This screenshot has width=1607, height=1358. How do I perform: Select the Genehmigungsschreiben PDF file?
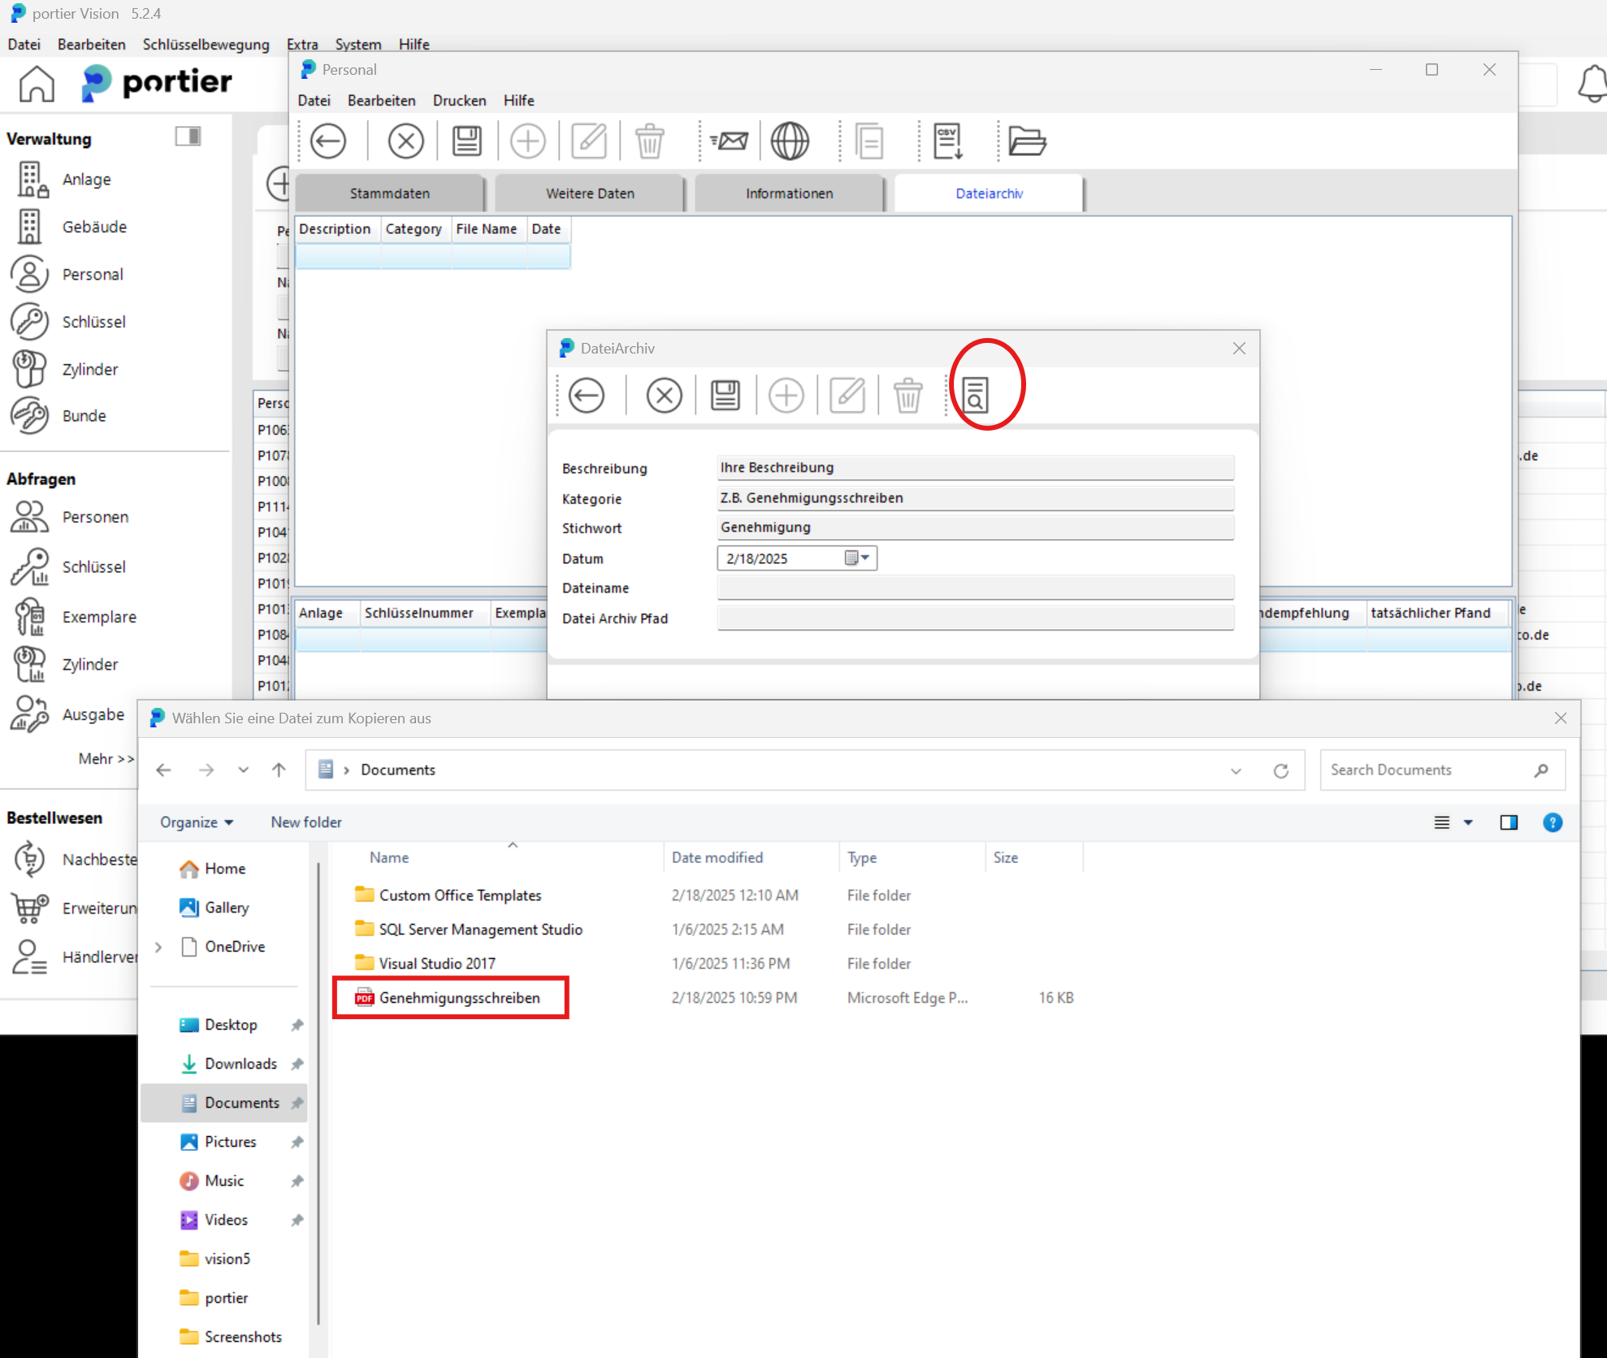tap(459, 998)
